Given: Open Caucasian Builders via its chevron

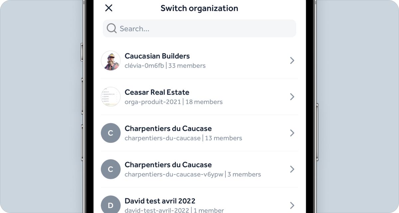Looking at the screenshot, I should (x=292, y=61).
